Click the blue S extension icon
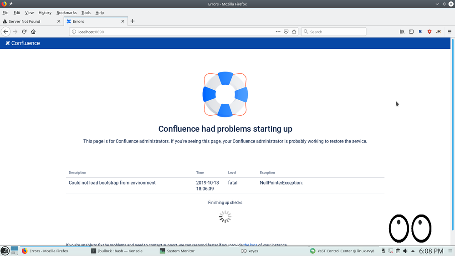Screen dimensions: 455x256 [x=420, y=31]
